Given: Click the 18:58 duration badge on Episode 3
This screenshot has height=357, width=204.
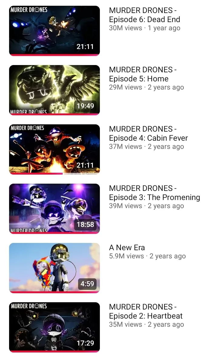Looking at the screenshot, I should pyautogui.click(x=85, y=224).
